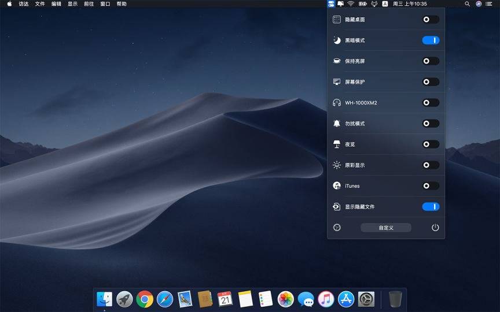Open the 前往 menu
500x312 pixels.
pos(89,3)
